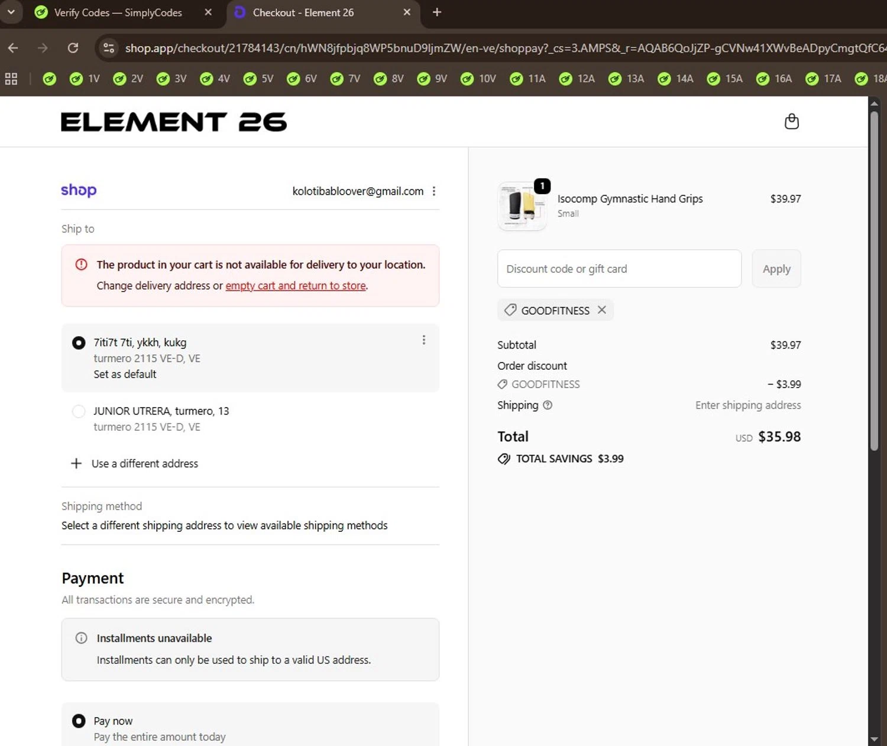Viewport: 887px width, 746px height.
Task: Open the 10V bookmark
Action: click(x=478, y=79)
